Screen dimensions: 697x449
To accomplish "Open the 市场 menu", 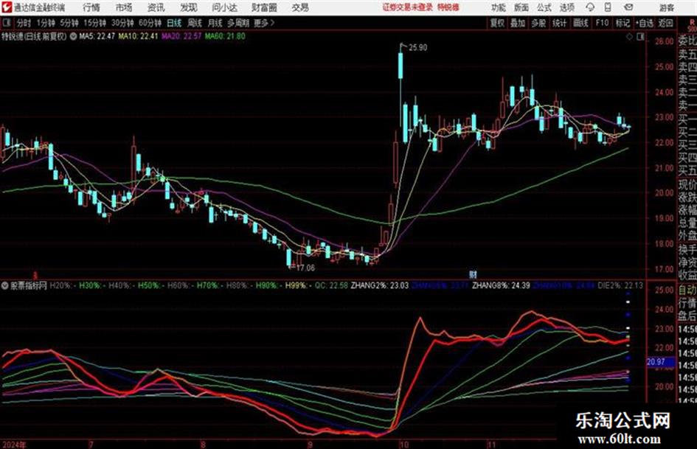I will (x=124, y=7).
